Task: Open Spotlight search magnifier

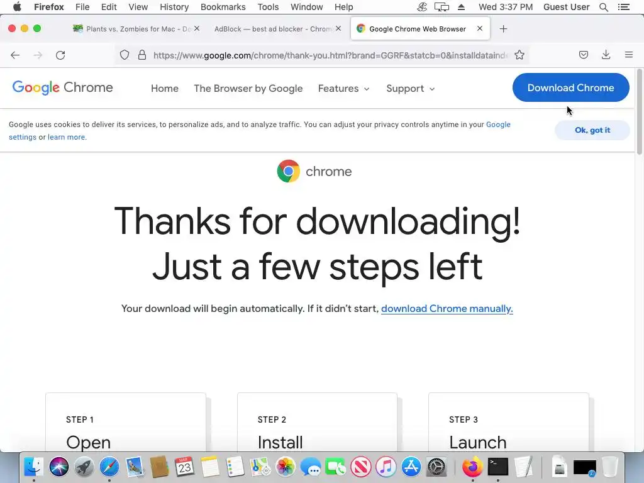Action: 603,7
